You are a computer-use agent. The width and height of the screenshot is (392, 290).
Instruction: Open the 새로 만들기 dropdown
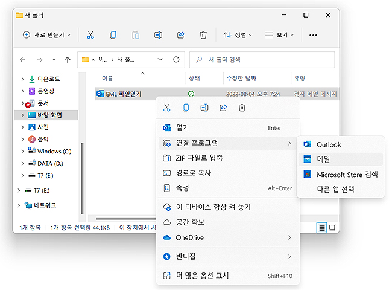click(46, 35)
